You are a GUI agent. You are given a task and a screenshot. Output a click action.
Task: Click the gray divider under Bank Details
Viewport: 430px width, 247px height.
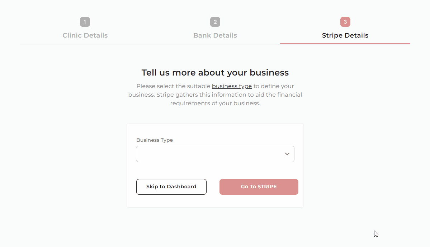[215, 44]
